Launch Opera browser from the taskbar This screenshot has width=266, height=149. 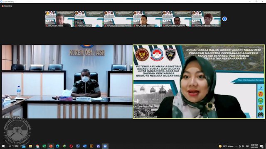pyautogui.click(x=71, y=146)
